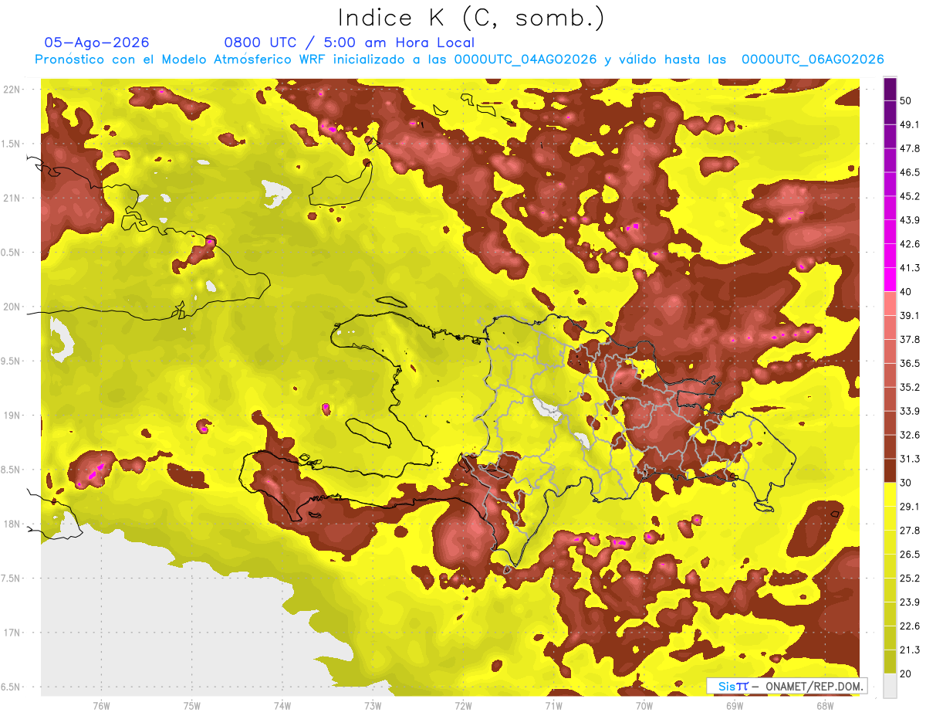
Task: Click the legend value 27.8
Action: (x=910, y=531)
